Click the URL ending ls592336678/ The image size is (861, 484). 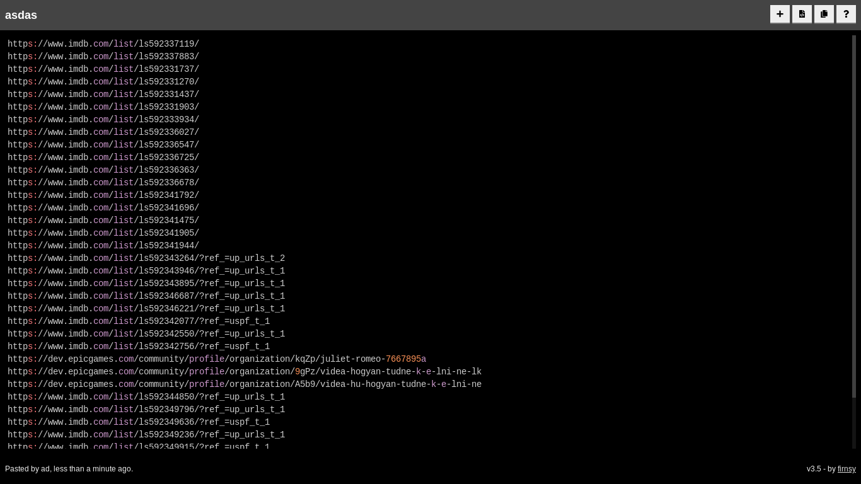pos(103,183)
